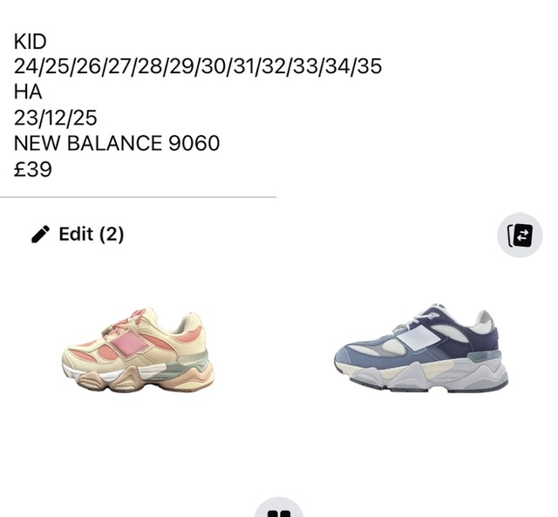Click the pink N logo patch on left sneaker
The image size is (558, 517).
[x=128, y=344]
